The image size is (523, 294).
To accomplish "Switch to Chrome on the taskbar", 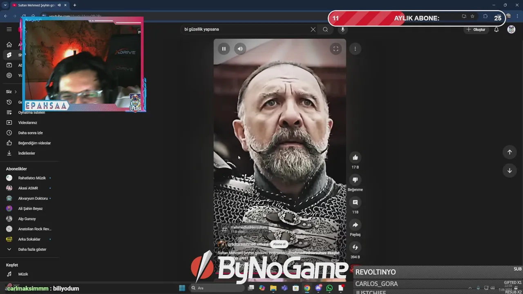I will pyautogui.click(x=307, y=288).
